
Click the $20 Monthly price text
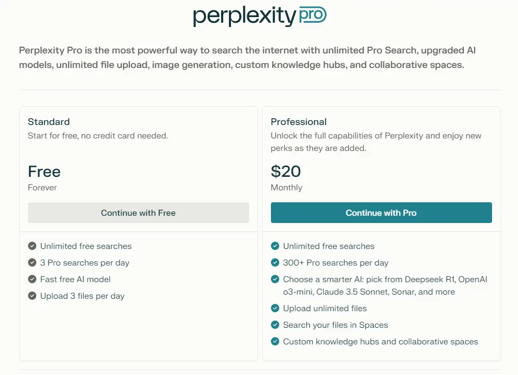[286, 172]
